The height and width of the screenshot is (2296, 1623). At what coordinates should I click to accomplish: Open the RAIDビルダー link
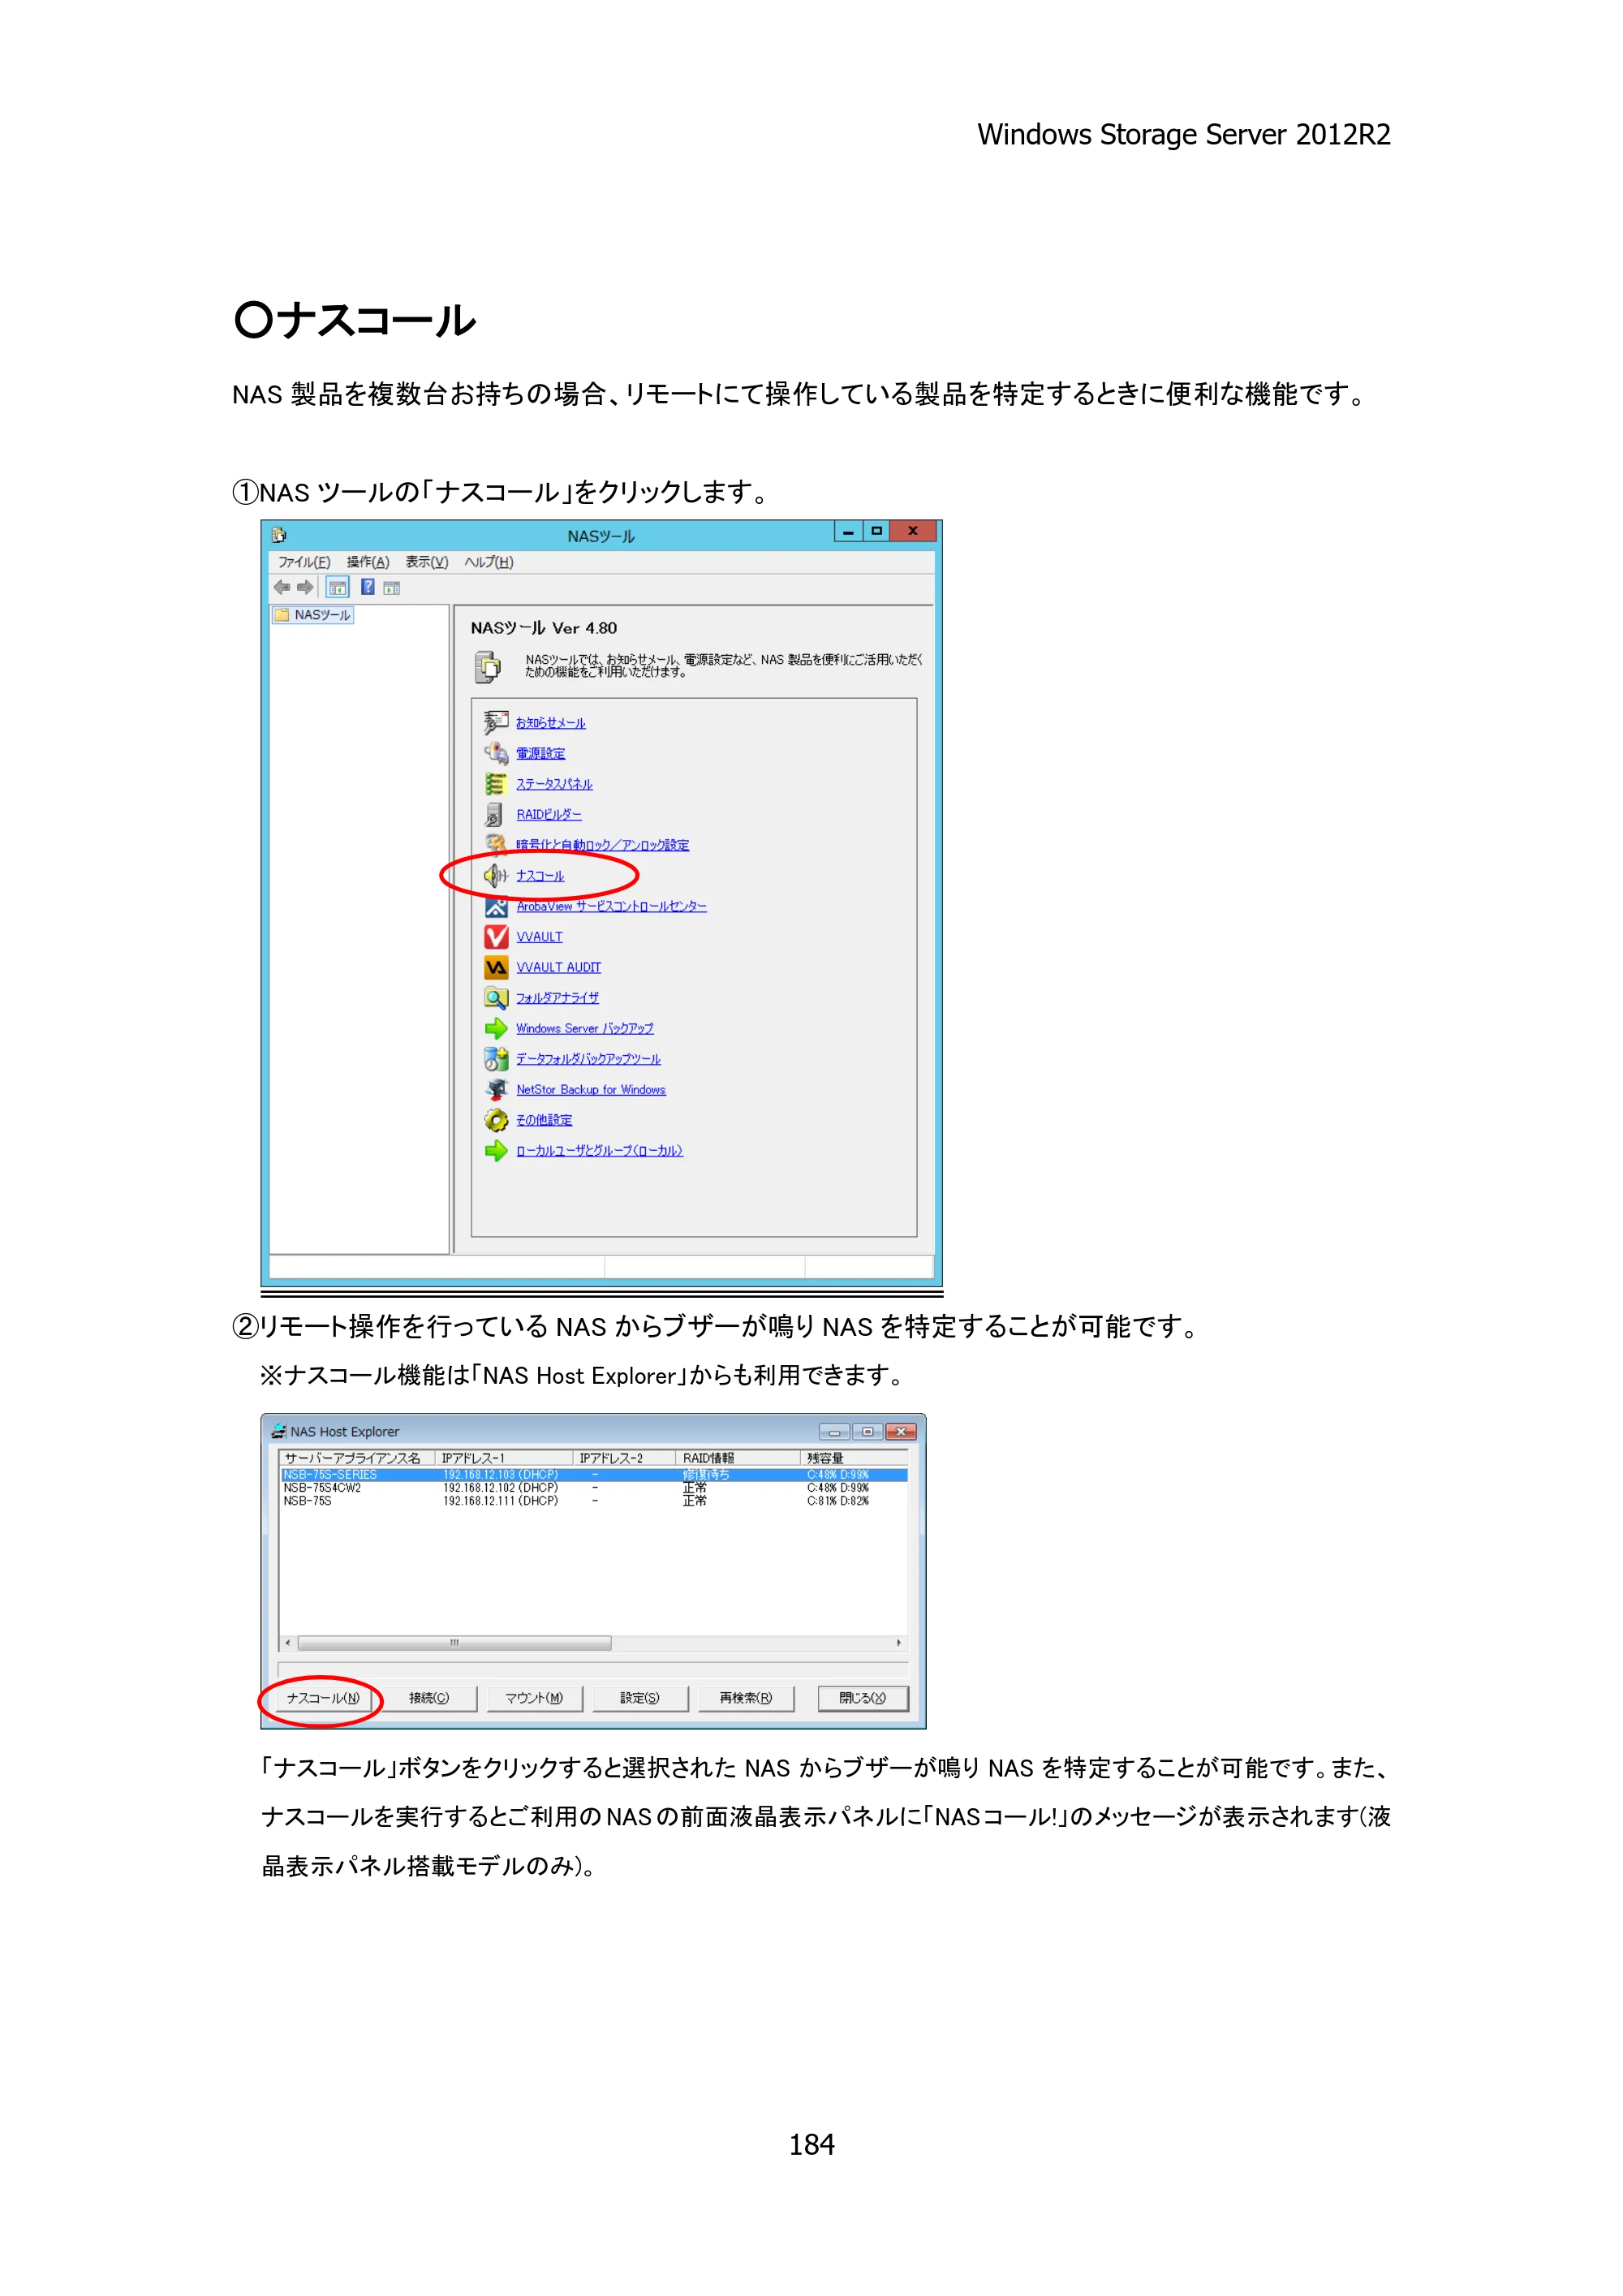click(x=549, y=815)
